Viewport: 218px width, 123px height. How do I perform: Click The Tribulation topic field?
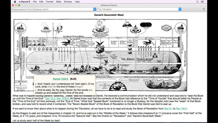point(138,9)
